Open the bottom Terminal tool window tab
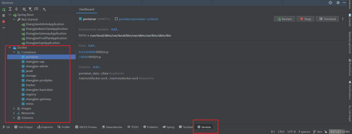The height and width of the screenshot is (134, 352). (186, 127)
